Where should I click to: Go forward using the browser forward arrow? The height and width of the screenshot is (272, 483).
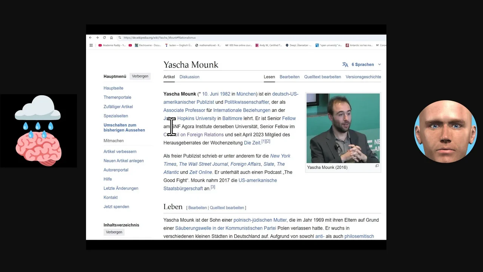97,38
